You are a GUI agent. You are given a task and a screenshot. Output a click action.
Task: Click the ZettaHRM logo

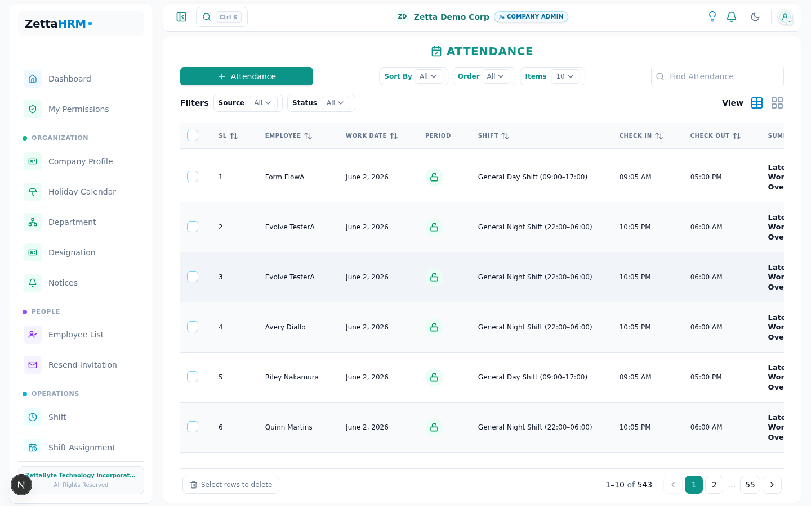(59, 24)
